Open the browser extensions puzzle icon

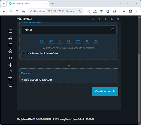tap(114, 11)
